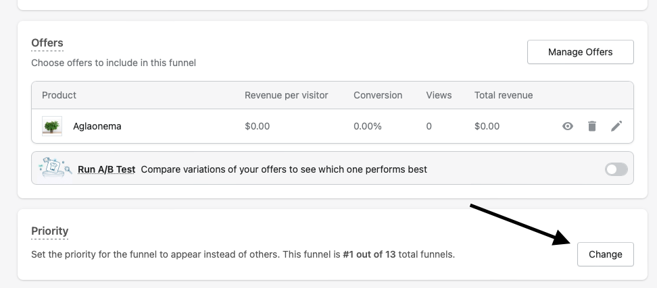The height and width of the screenshot is (288, 657).
Task: Click the Product column header
Action: (59, 95)
